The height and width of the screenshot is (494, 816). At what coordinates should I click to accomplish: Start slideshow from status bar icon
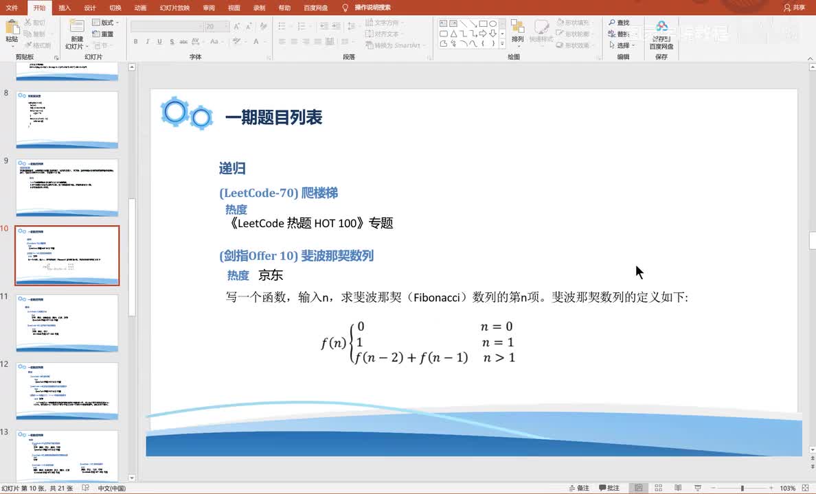click(698, 488)
